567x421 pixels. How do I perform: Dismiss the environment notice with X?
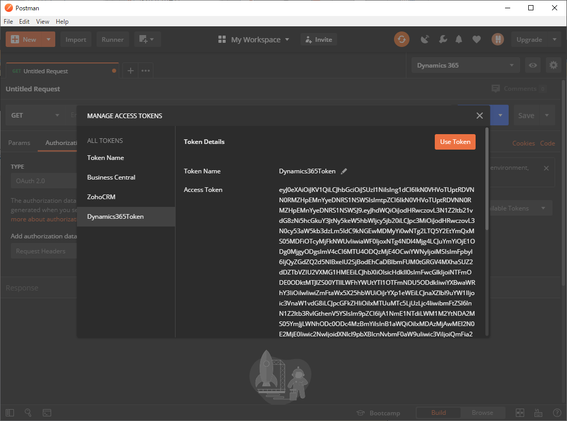pos(546,168)
